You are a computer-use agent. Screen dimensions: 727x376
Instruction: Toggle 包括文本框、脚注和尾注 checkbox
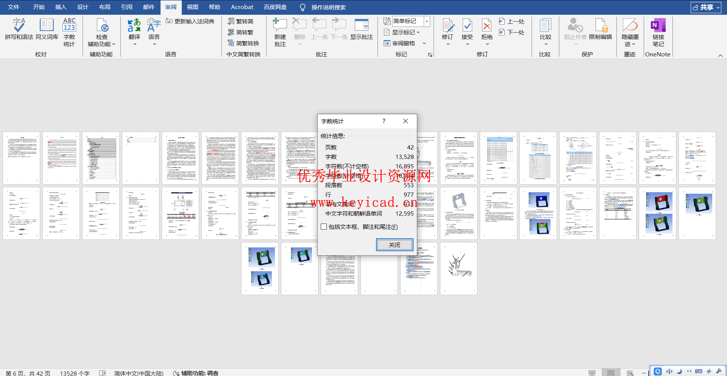324,227
